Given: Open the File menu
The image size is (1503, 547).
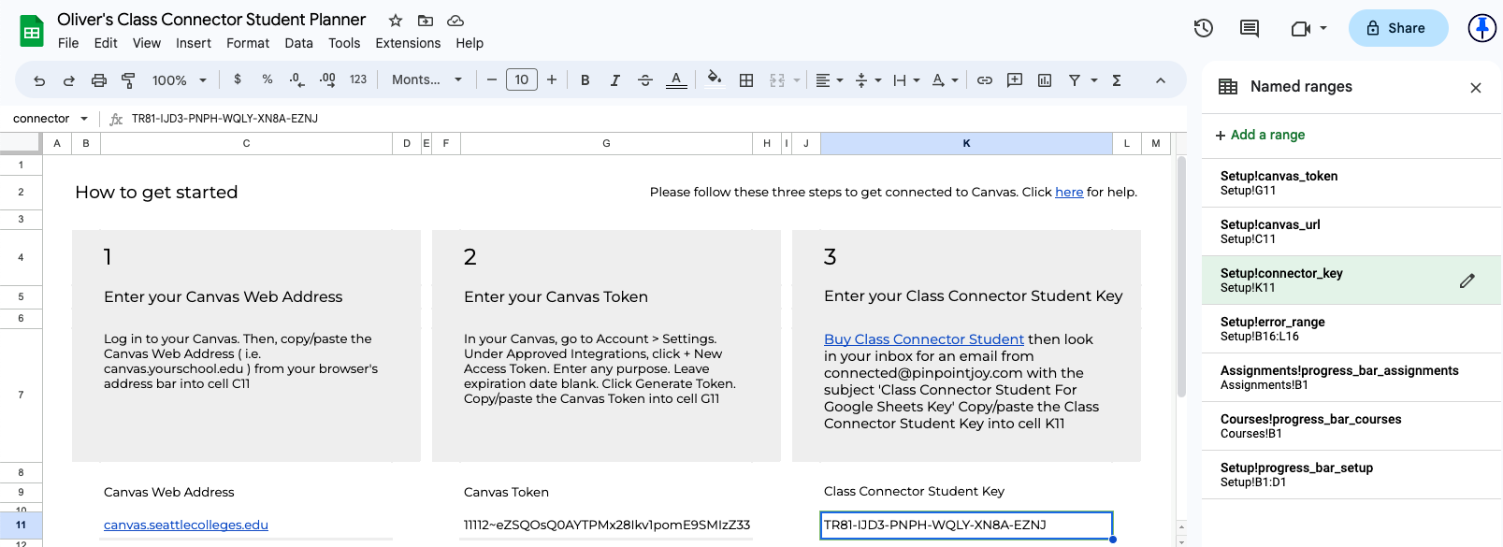Looking at the screenshot, I should click(68, 43).
